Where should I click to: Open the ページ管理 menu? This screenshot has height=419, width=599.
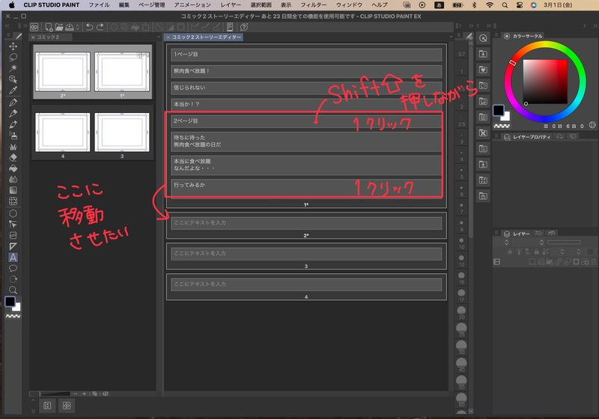coord(152,5)
